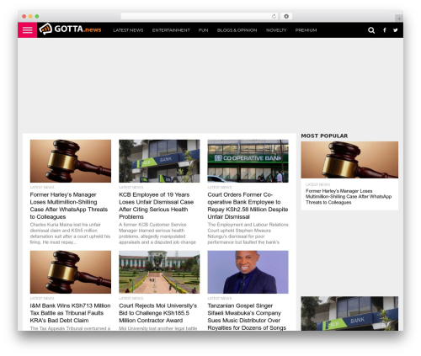Open the Latest News menu
This screenshot has width=421, height=356.
[128, 30]
